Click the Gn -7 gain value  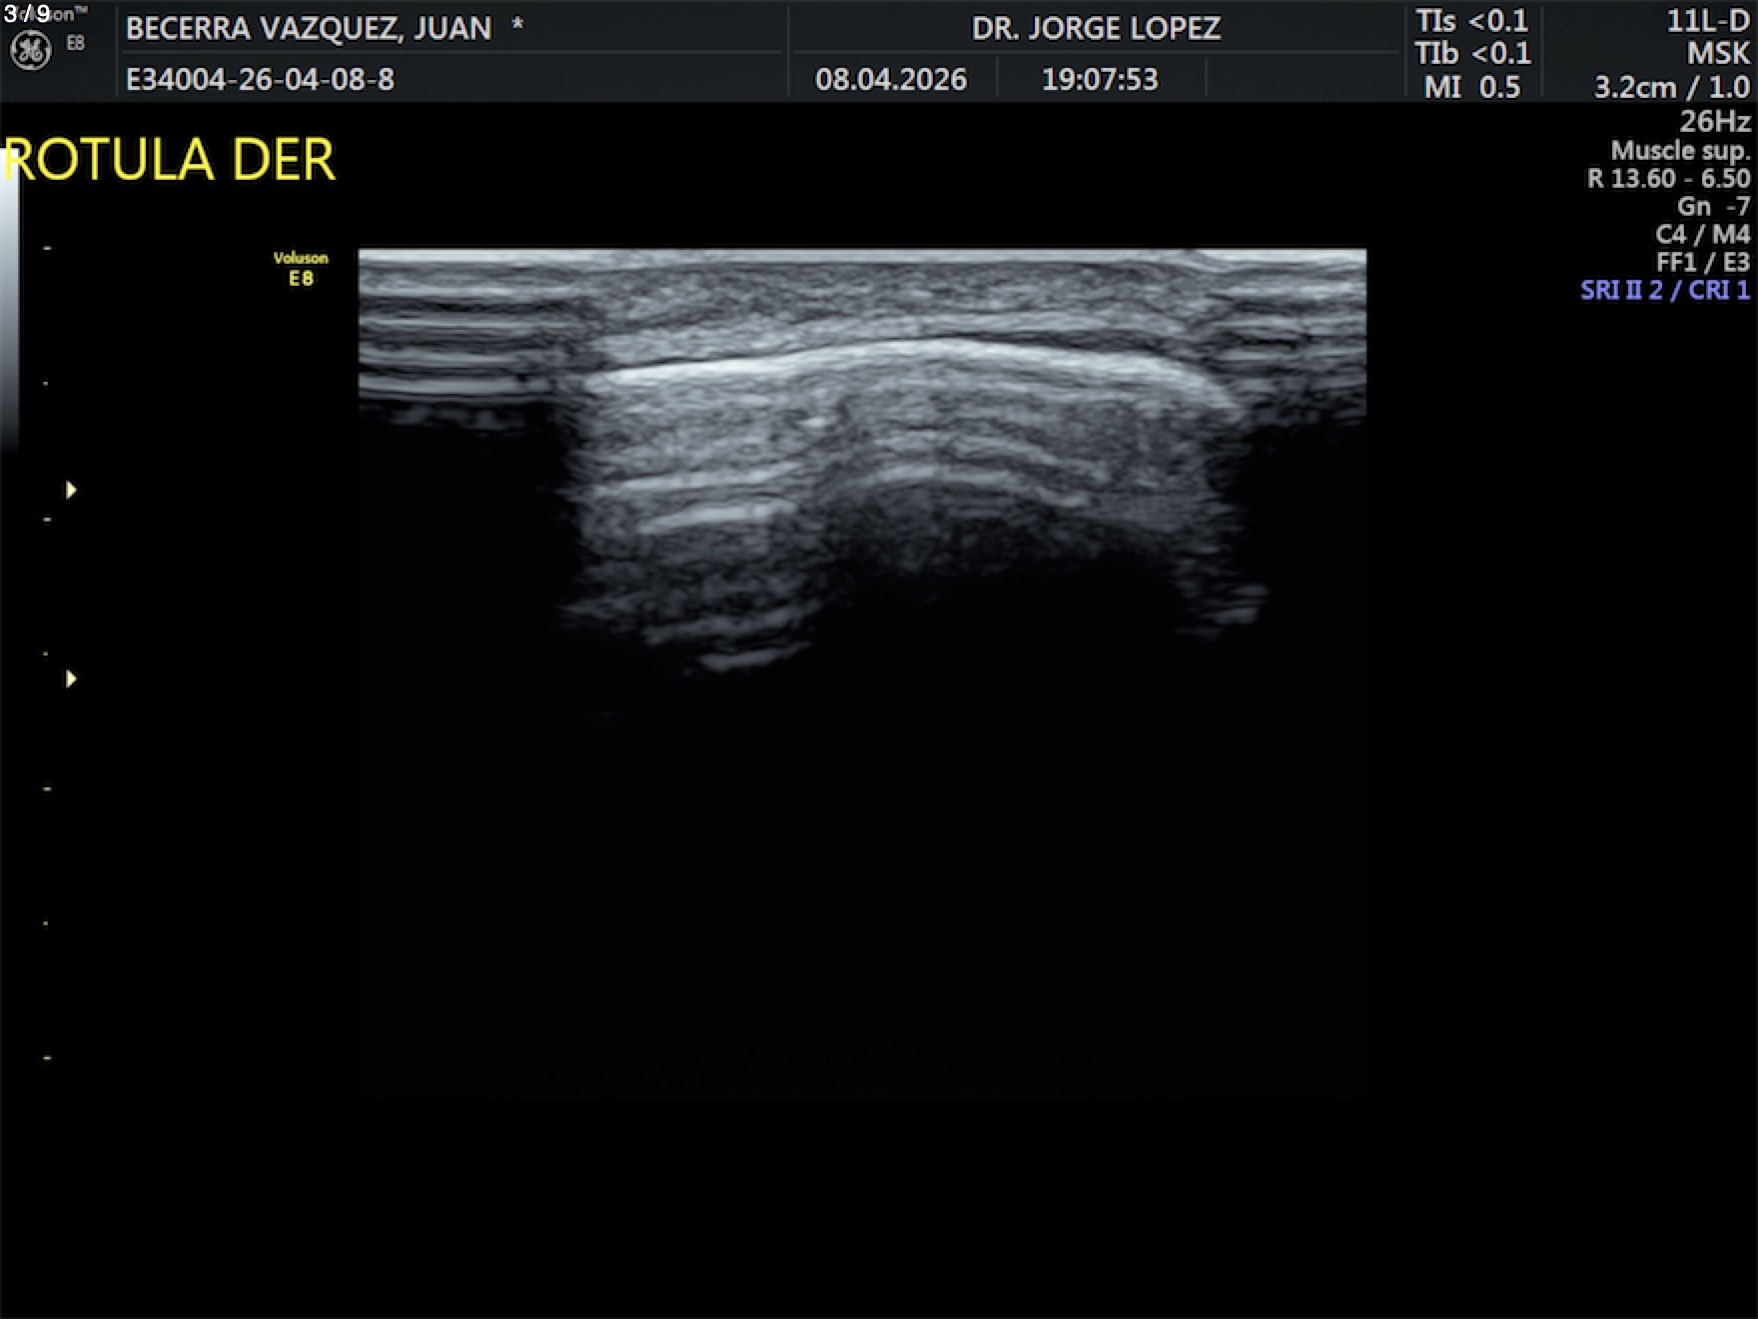point(1713,206)
